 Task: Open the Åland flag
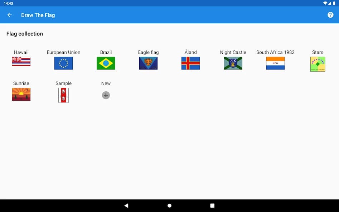[x=190, y=63]
